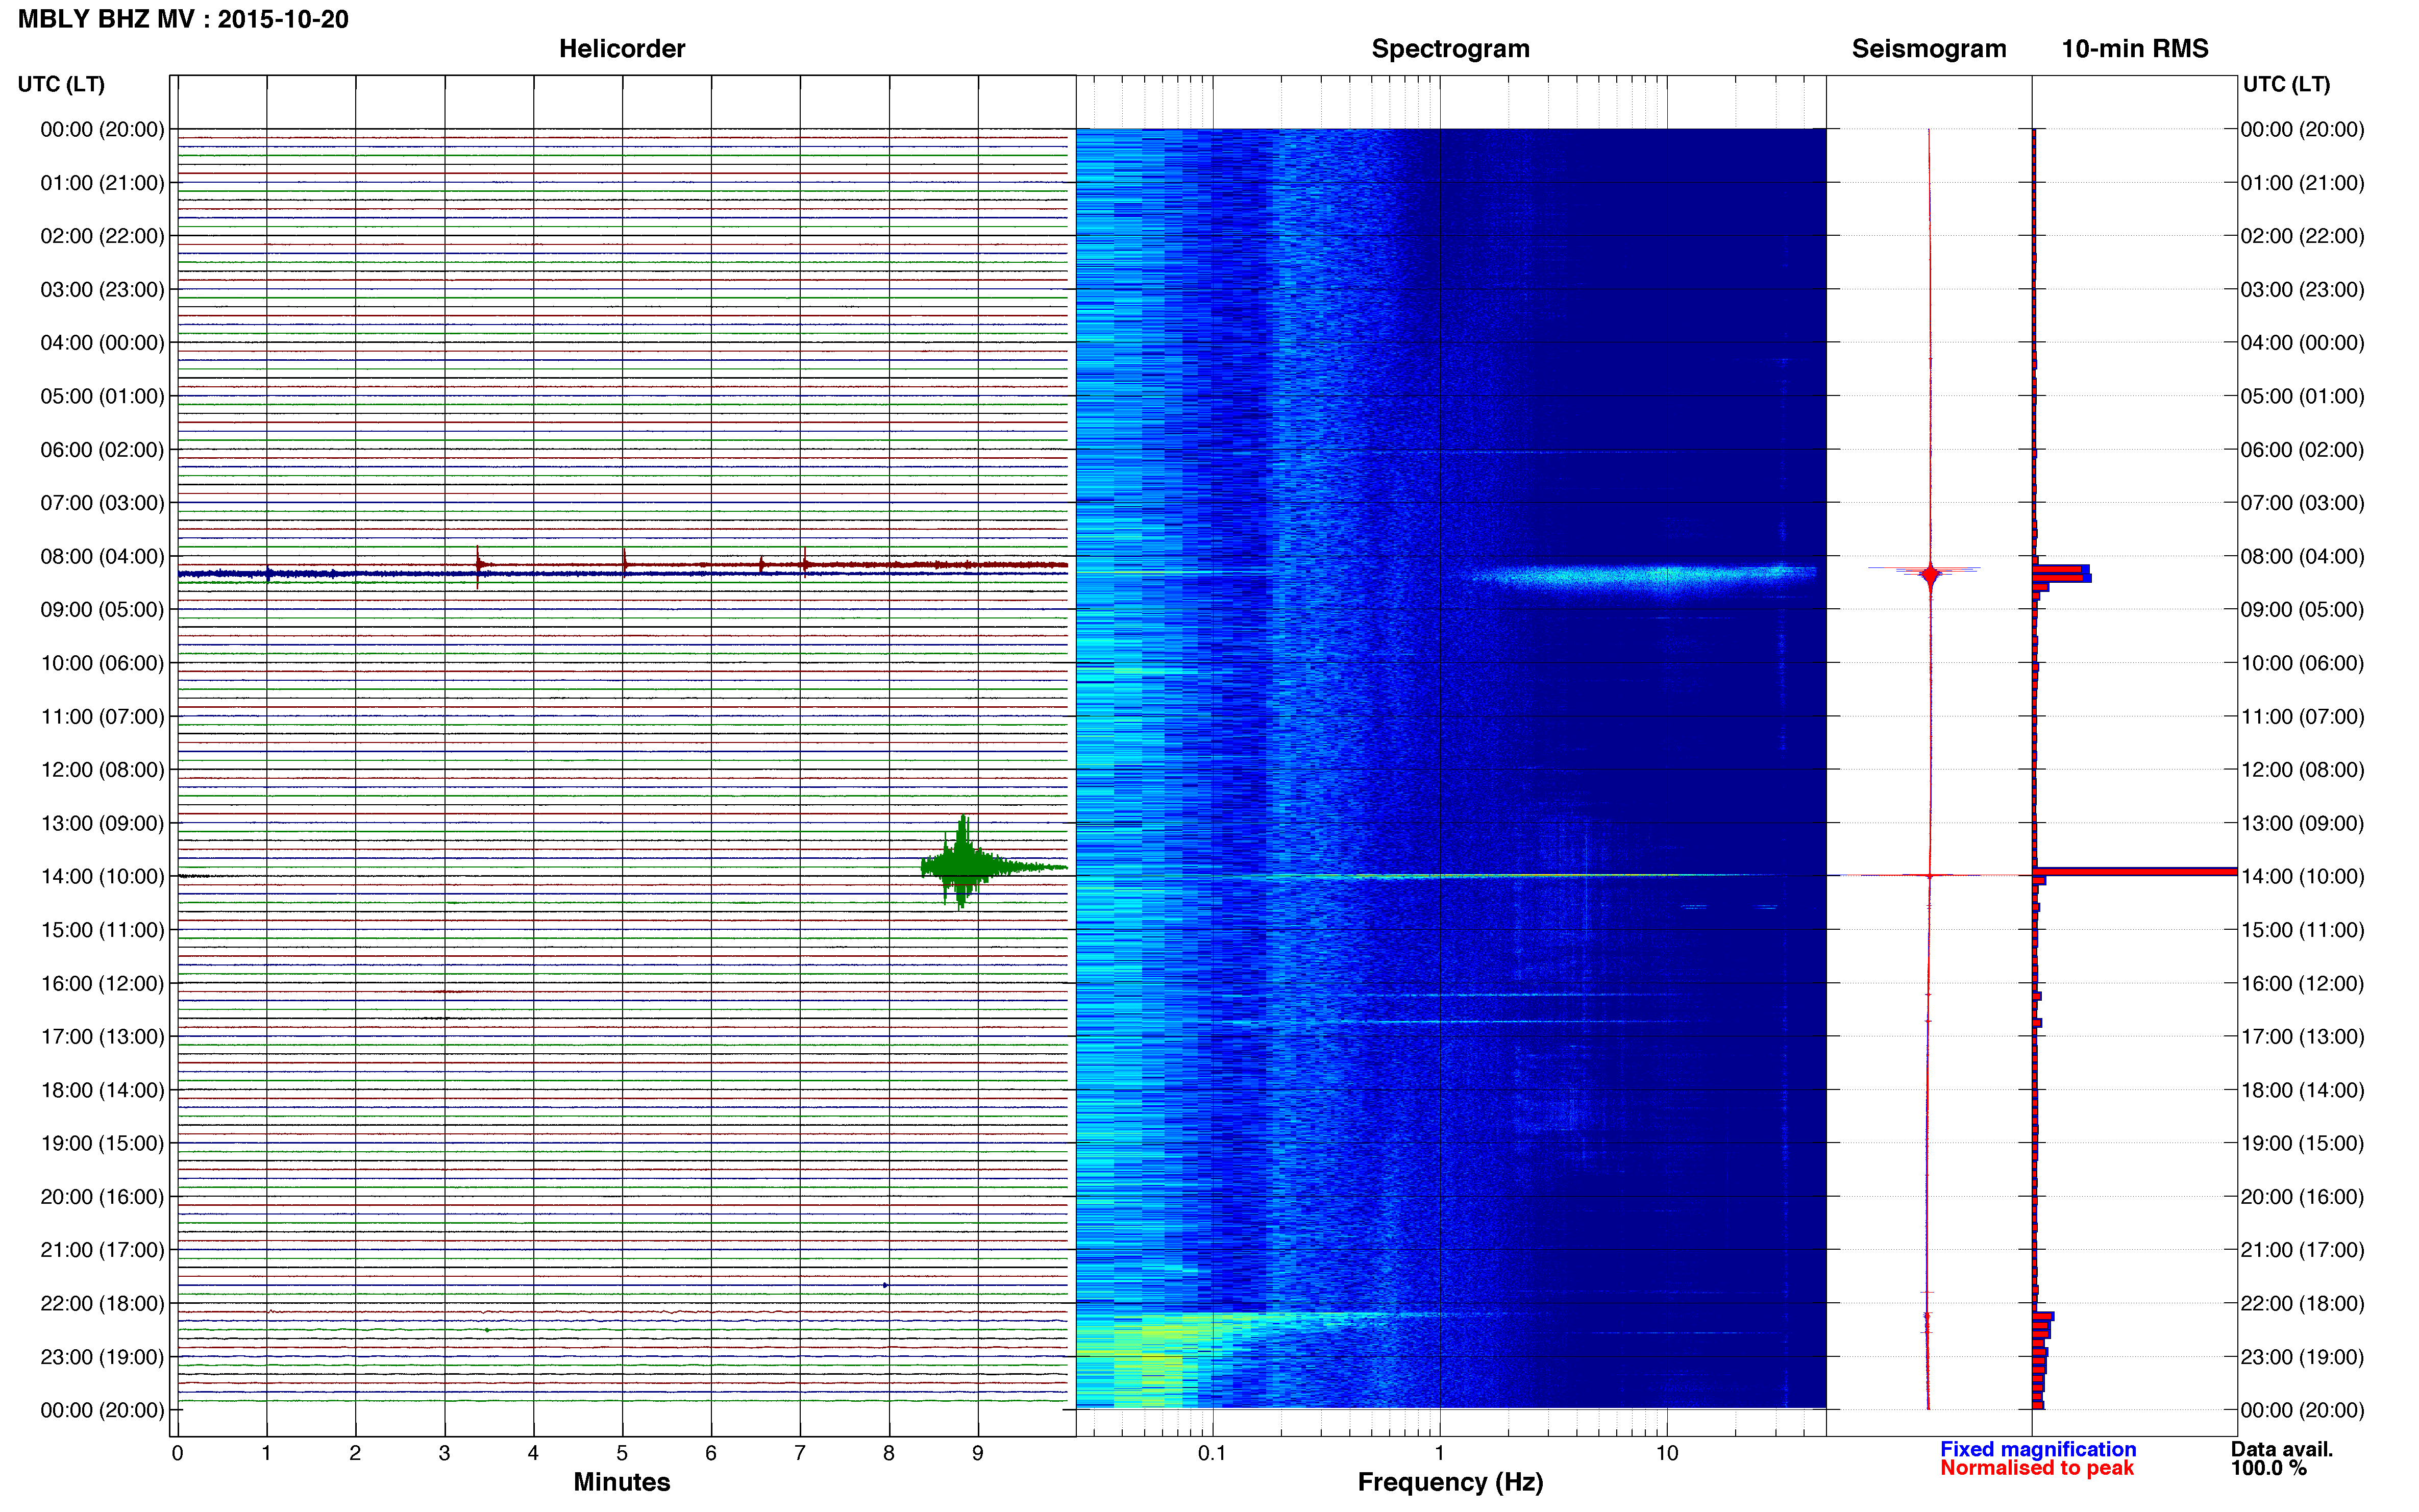
Task: Click the 'Fixed magnification' legend text
Action: (x=2038, y=1449)
